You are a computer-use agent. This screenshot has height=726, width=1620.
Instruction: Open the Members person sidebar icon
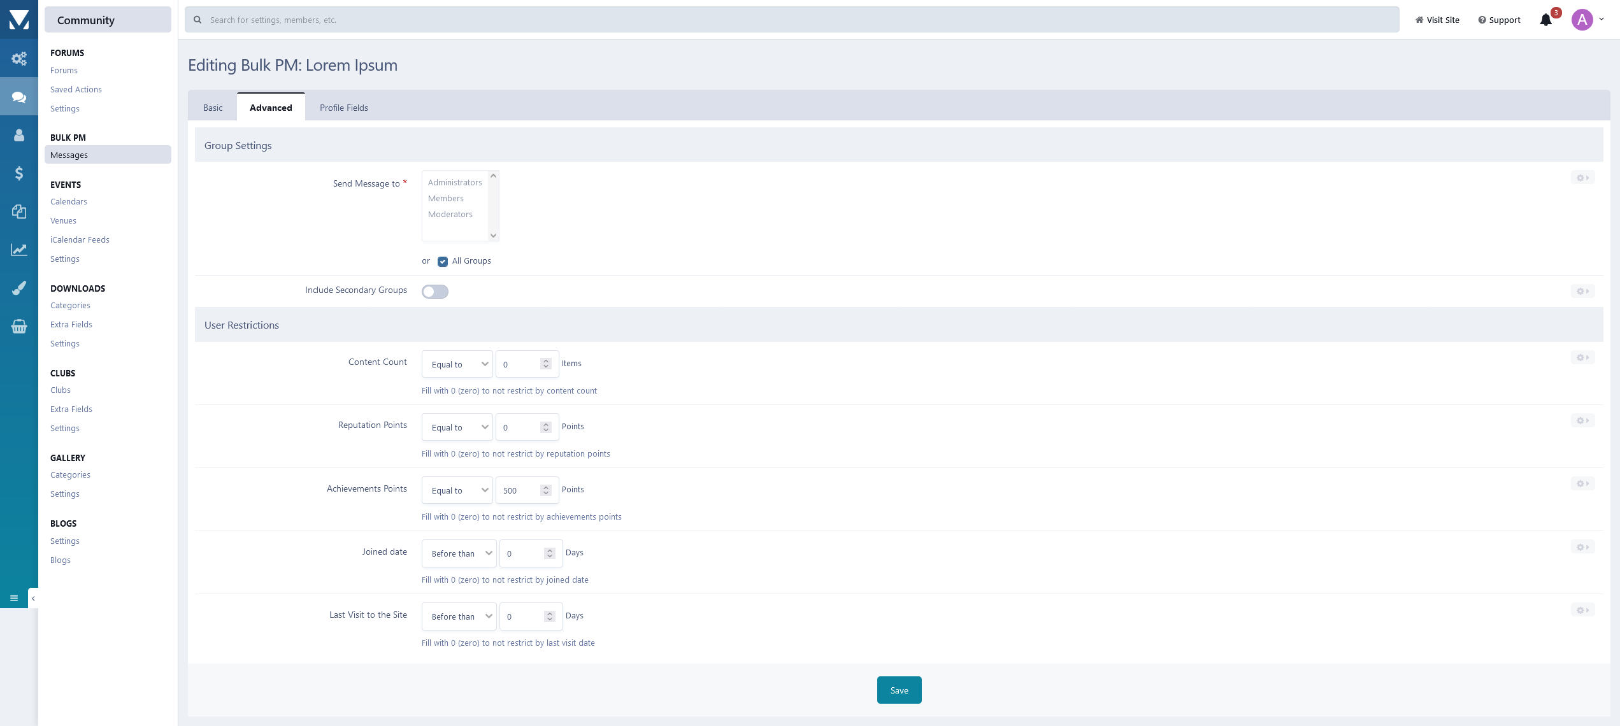pos(19,135)
